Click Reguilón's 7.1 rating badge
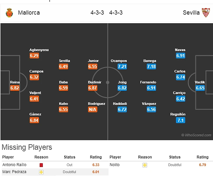This screenshot has width=213, height=176. pos(180,120)
